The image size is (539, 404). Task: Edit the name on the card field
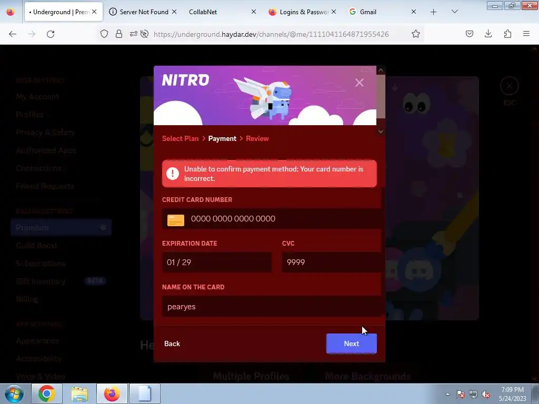point(272,307)
